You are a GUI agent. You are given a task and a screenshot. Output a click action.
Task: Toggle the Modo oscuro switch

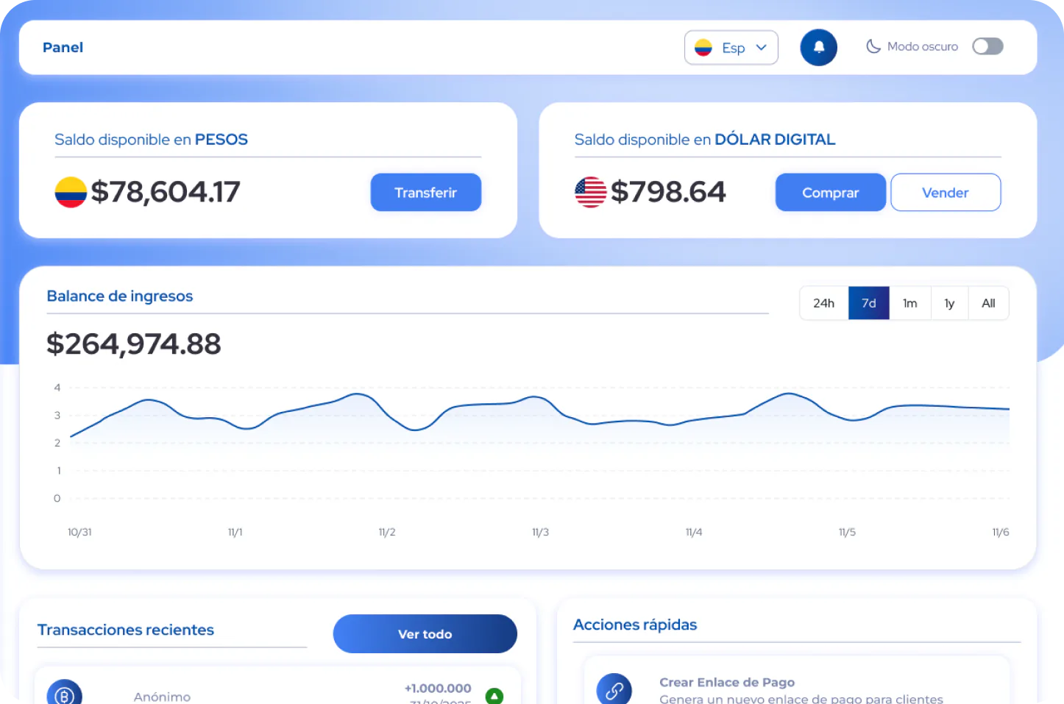pyautogui.click(x=987, y=46)
